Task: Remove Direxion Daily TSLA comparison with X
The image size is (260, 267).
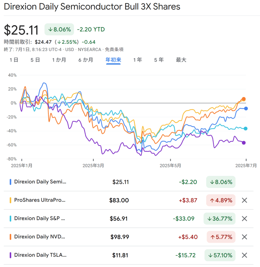Action: click(x=244, y=255)
